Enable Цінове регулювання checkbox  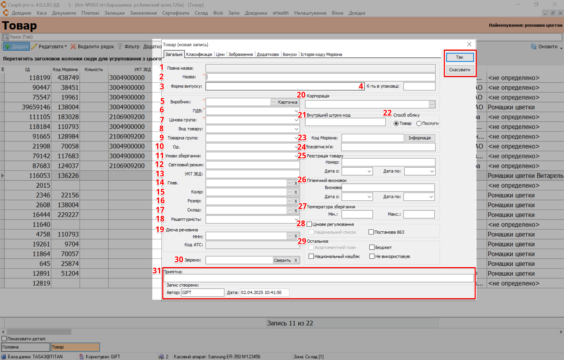point(309,224)
